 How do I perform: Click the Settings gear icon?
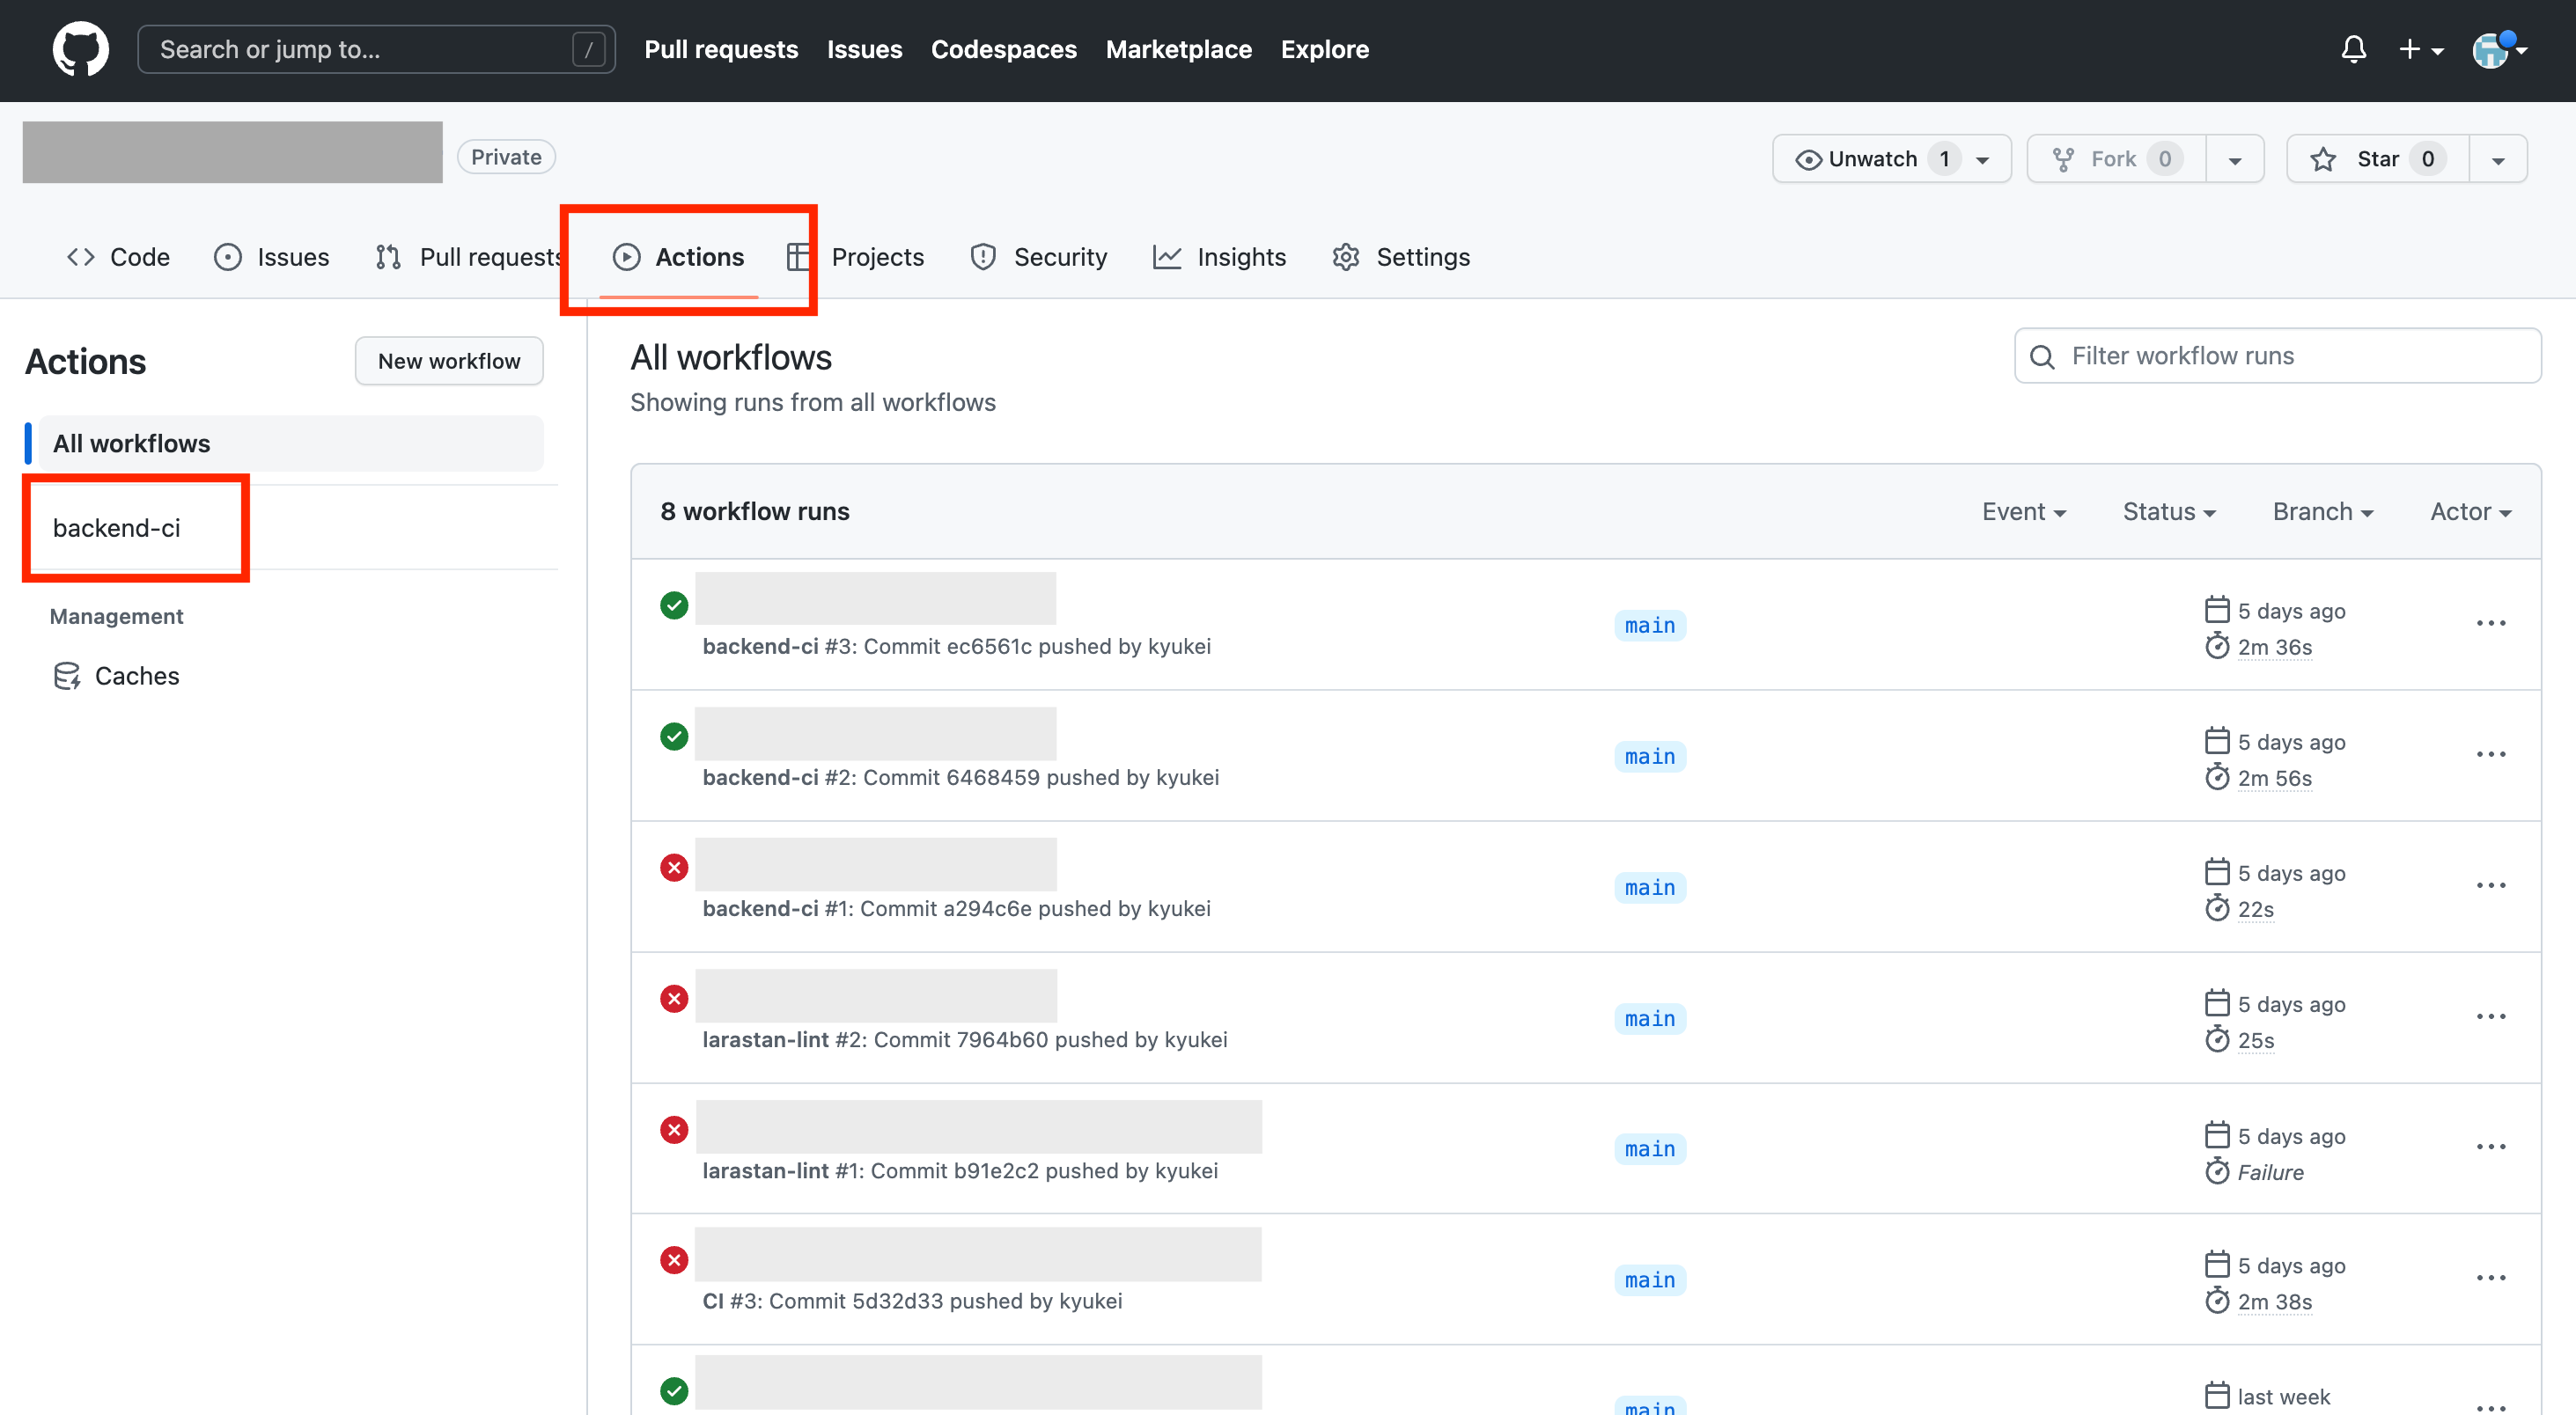click(1345, 257)
